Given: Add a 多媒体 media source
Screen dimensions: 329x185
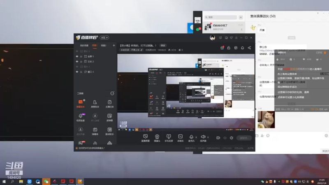Looking at the screenshot, I should 181,138.
